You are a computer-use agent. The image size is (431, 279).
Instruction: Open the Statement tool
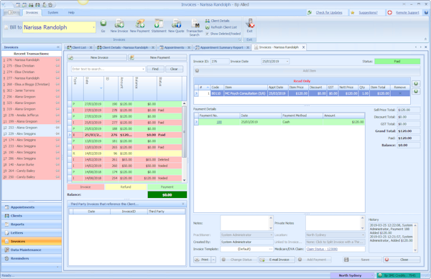159,26
